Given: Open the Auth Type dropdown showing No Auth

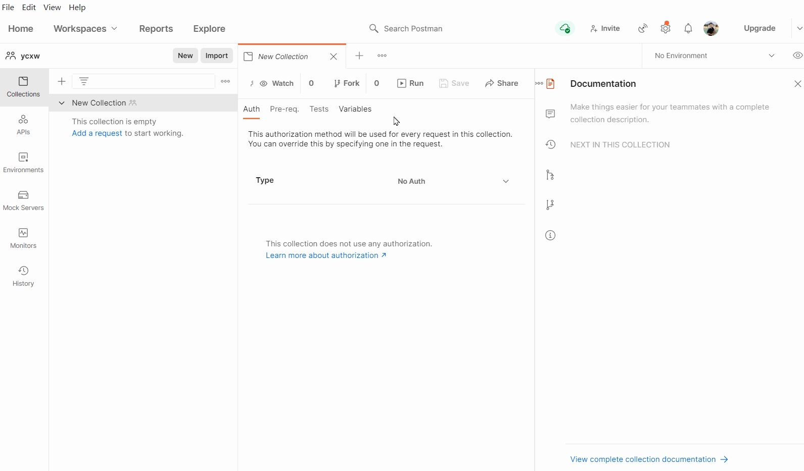Looking at the screenshot, I should [x=453, y=181].
